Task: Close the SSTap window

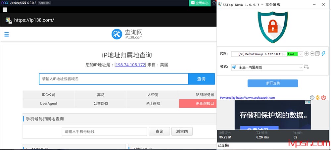Action: (x=323, y=4)
